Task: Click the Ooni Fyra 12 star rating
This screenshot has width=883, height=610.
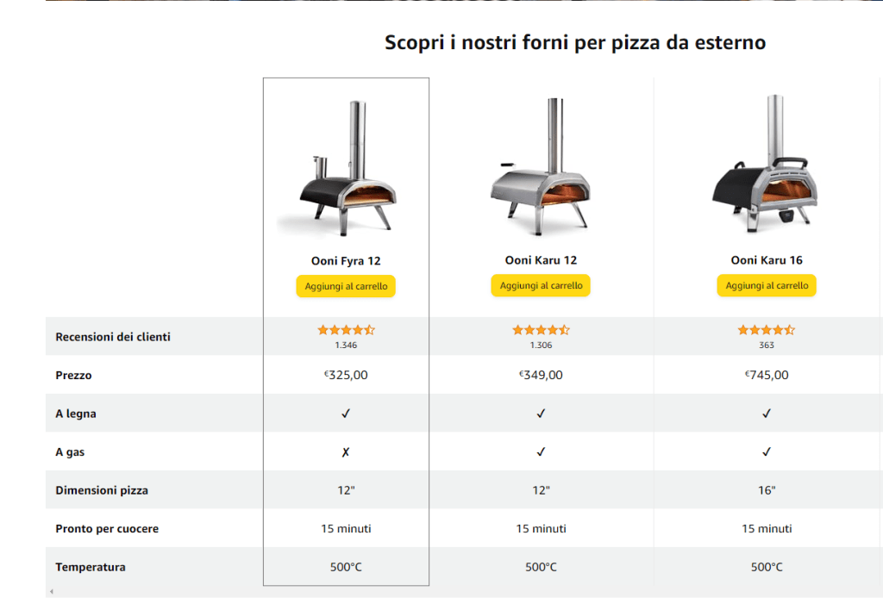Action: click(346, 330)
